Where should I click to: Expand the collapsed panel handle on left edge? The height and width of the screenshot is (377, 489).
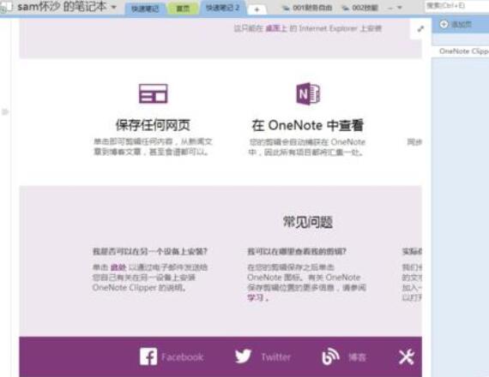(x=5, y=111)
